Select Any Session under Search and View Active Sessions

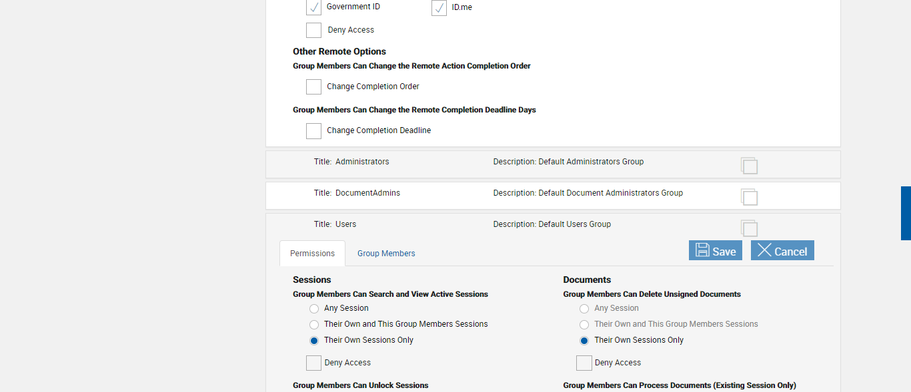314,309
